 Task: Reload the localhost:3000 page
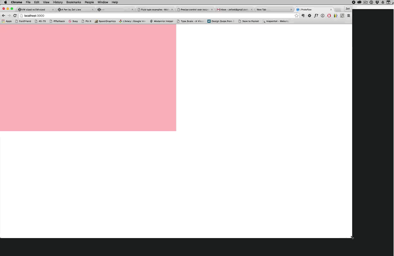click(15, 15)
